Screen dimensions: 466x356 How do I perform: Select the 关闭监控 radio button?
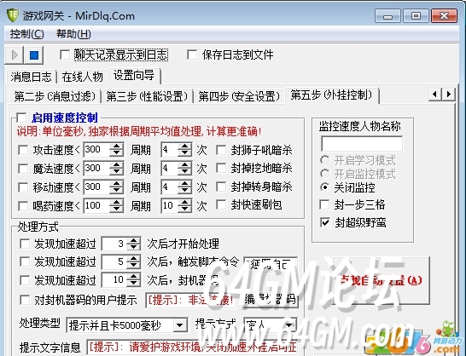[x=325, y=187]
